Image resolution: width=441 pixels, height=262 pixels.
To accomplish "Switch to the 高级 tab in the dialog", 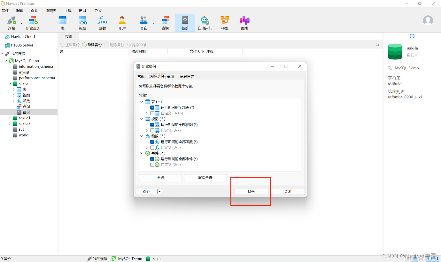I will click(x=170, y=76).
